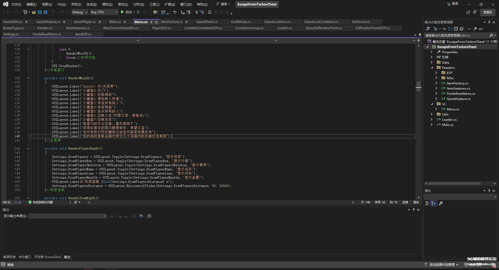Click the Find in Files toolbar icon
The height and width of the screenshot is (270, 499).
click(155, 12)
